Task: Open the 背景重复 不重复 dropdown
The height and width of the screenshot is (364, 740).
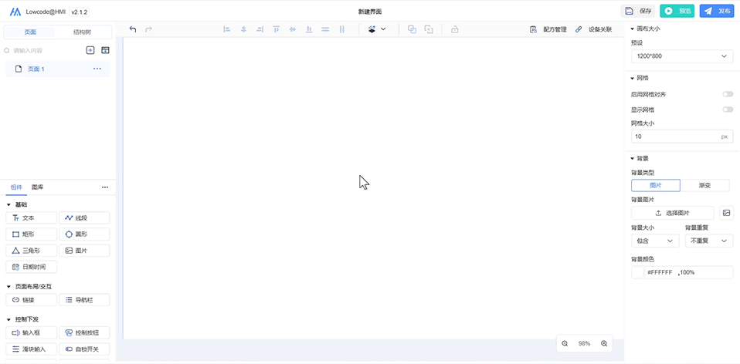Action: pos(708,241)
